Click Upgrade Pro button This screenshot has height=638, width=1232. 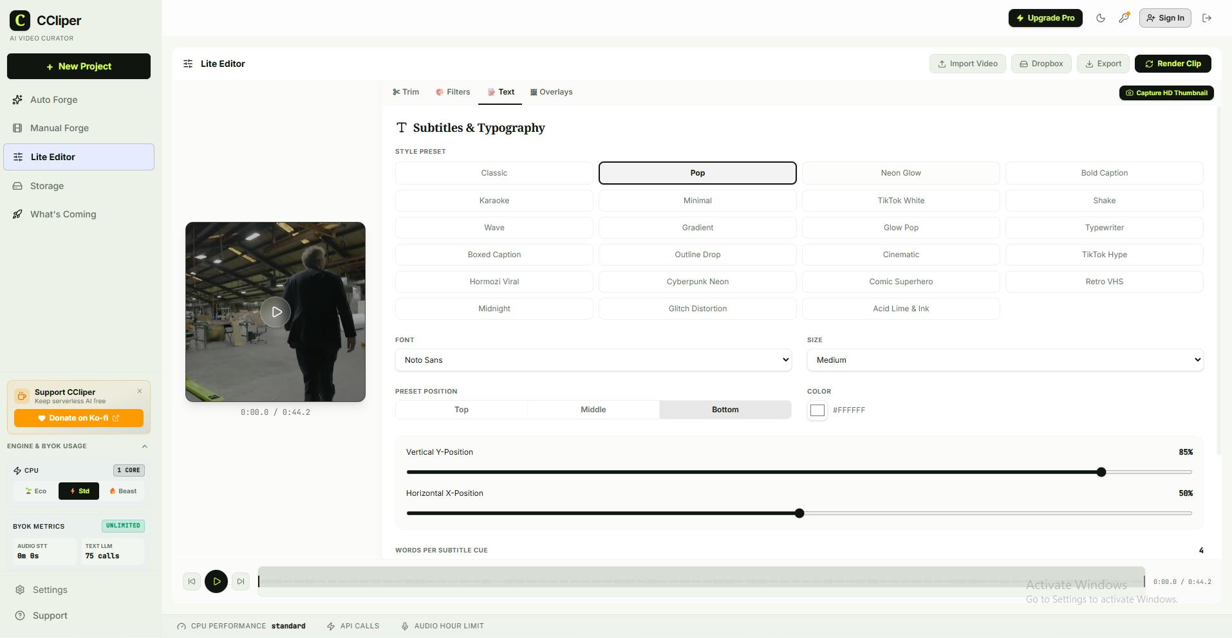pyautogui.click(x=1045, y=18)
